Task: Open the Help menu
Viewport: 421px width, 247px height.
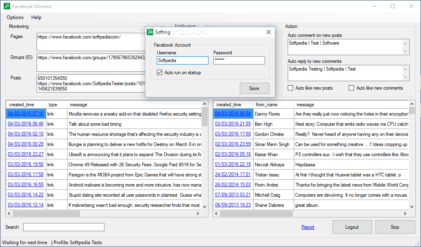Action: [x=36, y=17]
